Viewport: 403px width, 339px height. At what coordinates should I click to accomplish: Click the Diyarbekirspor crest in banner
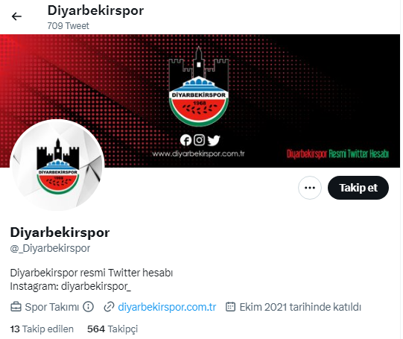198,86
